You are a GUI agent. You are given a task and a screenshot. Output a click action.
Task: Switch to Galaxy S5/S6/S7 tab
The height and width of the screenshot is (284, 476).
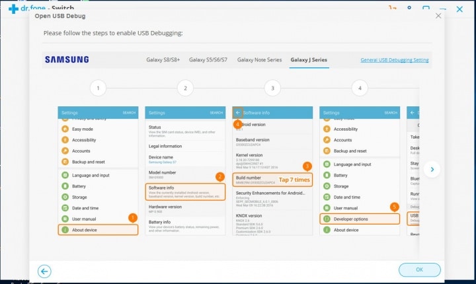click(210, 60)
